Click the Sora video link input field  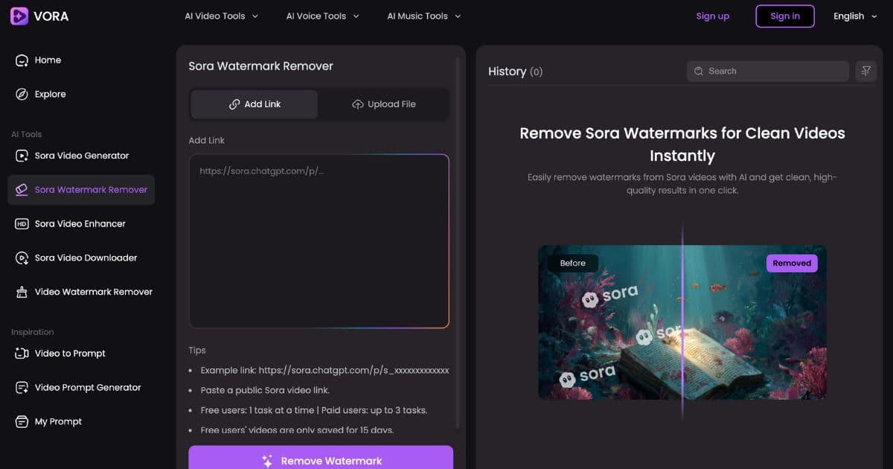click(x=320, y=238)
